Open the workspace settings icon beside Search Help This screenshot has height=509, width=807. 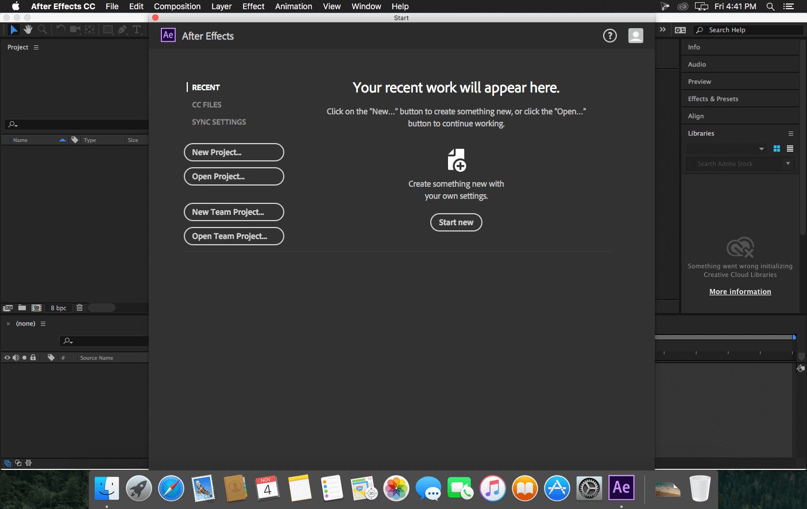point(681,30)
